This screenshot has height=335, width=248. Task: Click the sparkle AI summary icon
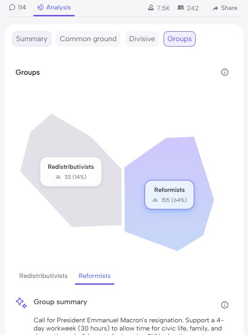[21, 303]
